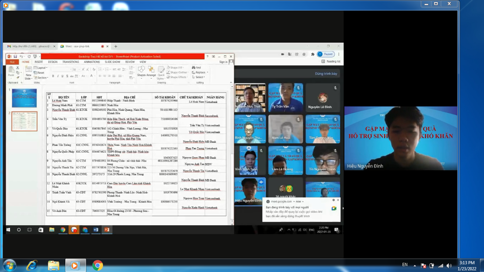Open the INSERT ribbon tab
484x272 pixels.
(x=38, y=62)
